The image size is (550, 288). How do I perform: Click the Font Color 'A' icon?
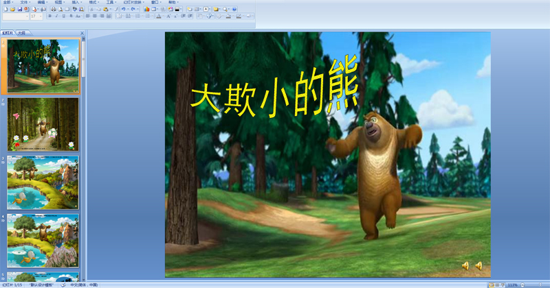(159, 16)
